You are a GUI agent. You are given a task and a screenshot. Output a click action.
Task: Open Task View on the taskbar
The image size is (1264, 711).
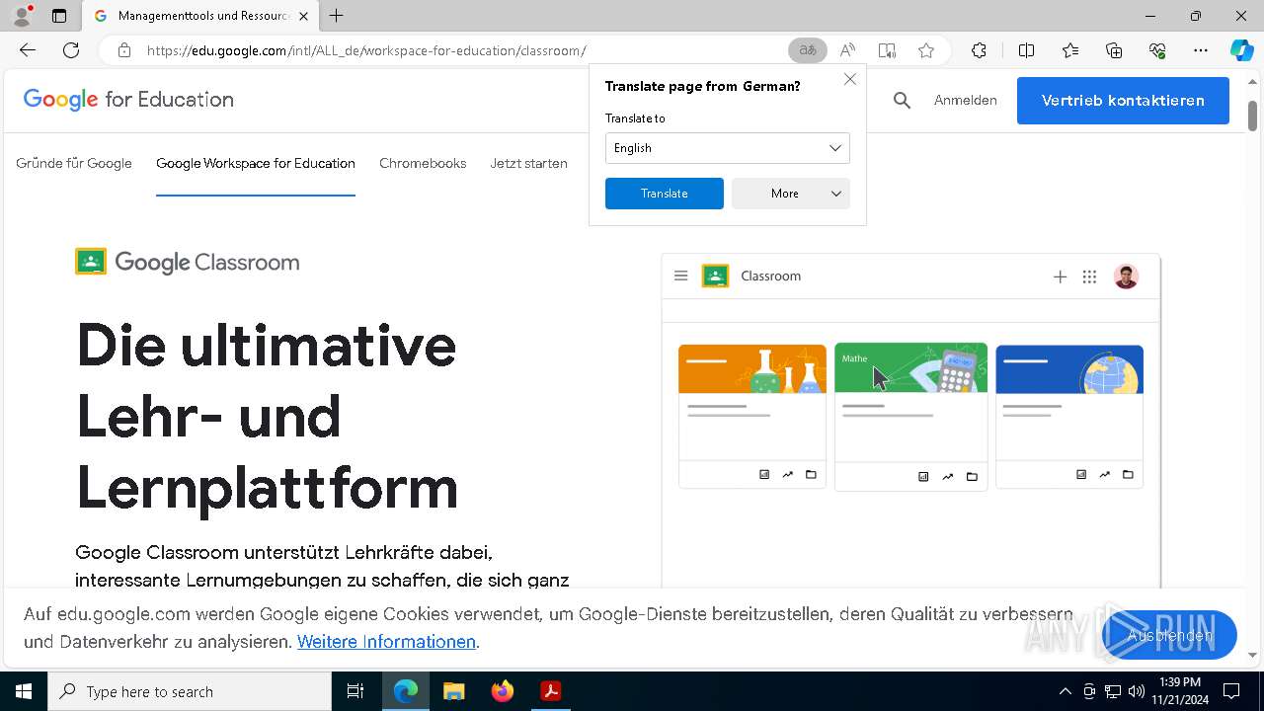tap(355, 691)
